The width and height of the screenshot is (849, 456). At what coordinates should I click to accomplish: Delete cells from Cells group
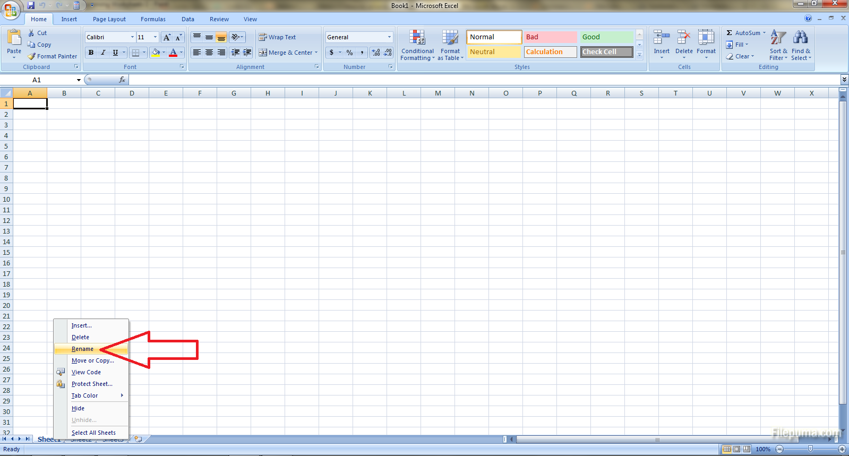684,45
